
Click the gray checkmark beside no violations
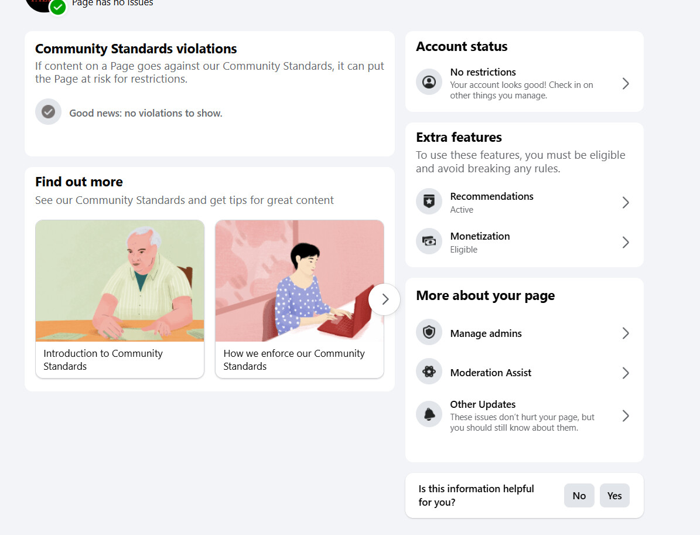(x=48, y=112)
